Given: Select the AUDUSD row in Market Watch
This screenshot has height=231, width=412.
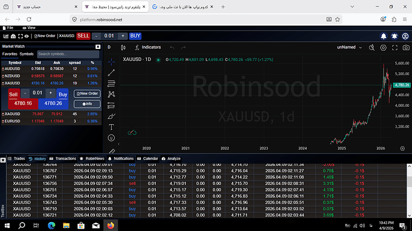Looking at the screenshot, I should tap(51, 69).
